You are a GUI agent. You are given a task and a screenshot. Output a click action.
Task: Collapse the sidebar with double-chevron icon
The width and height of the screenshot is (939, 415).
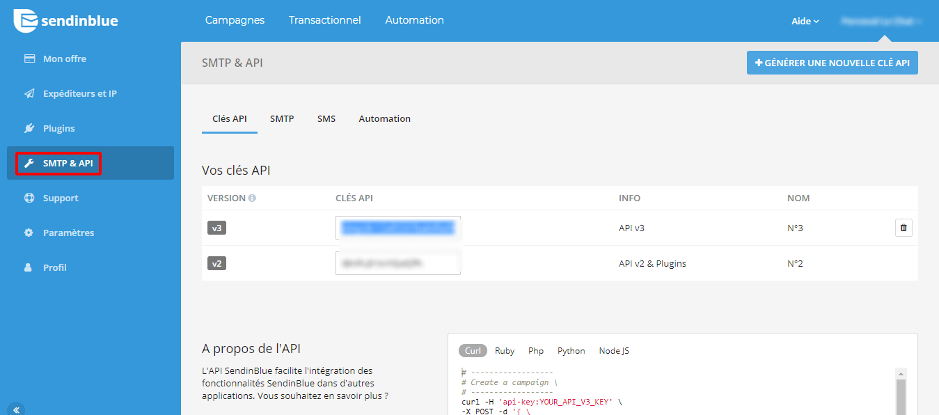click(x=17, y=409)
